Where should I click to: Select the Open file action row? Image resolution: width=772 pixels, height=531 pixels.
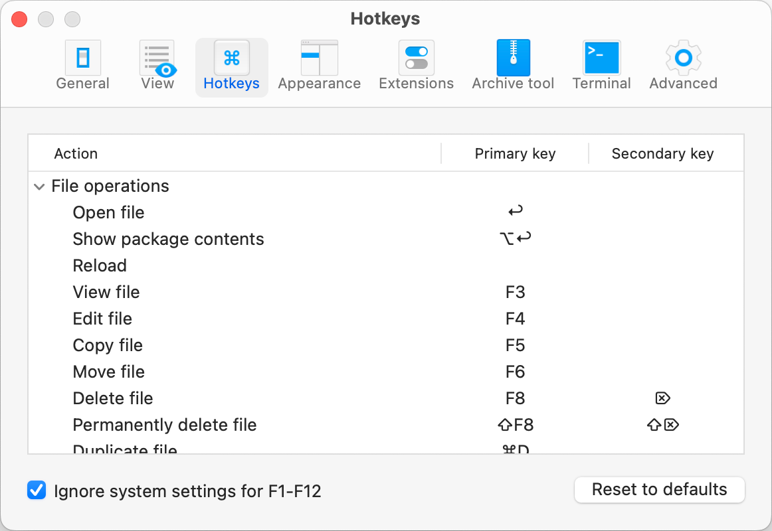108,212
